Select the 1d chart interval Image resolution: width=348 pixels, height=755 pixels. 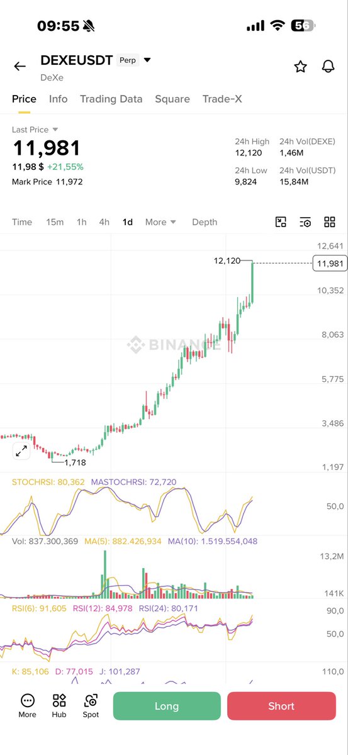128,222
